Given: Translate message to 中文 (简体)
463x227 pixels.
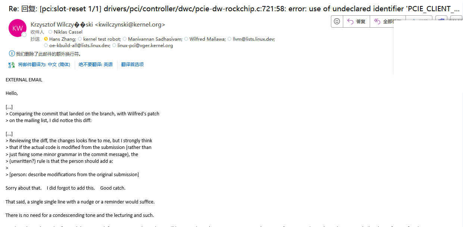Looking at the screenshot, I should 44,65.
